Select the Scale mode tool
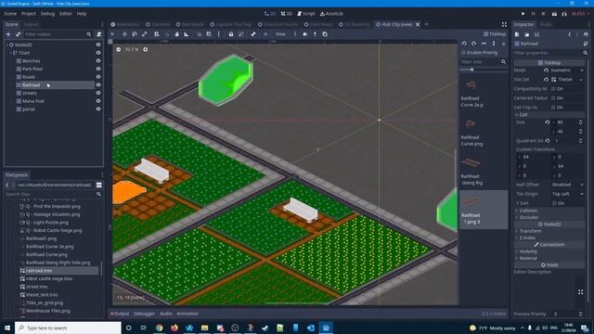The width and height of the screenshot is (594, 334). click(145, 34)
